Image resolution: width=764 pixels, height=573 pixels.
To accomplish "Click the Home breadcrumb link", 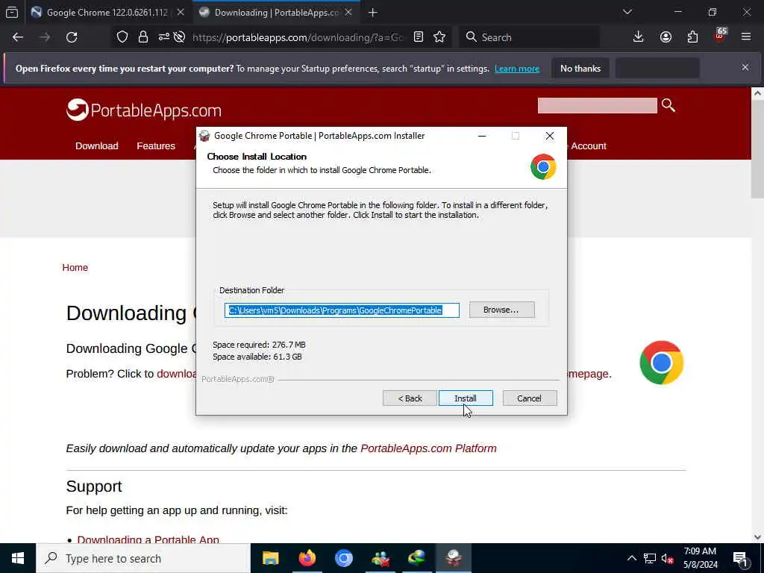I will [x=75, y=268].
